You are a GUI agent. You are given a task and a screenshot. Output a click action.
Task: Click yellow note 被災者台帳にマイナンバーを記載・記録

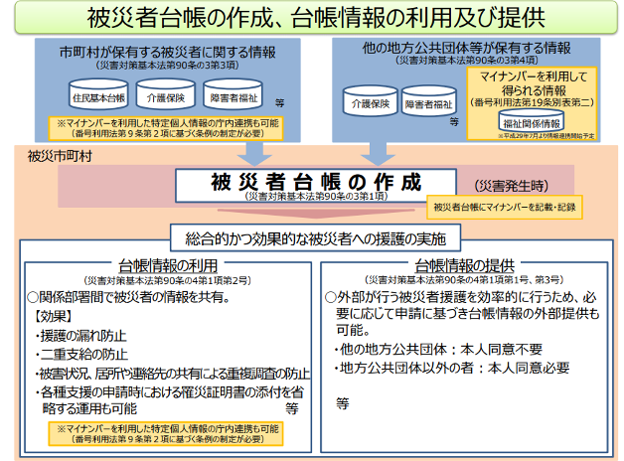coord(505,208)
